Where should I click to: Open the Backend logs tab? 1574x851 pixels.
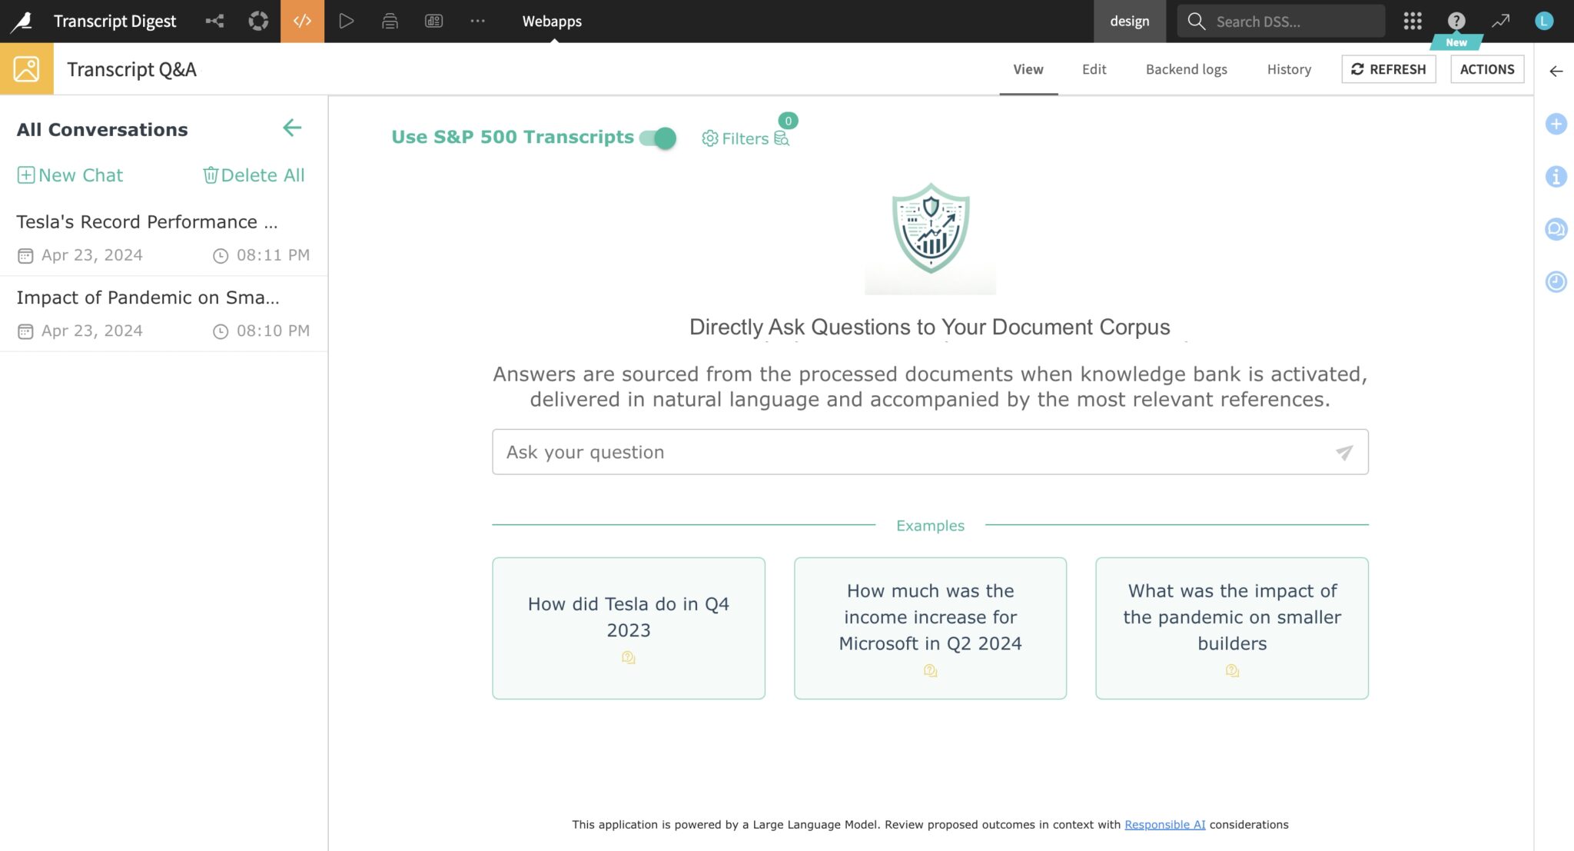coord(1186,69)
